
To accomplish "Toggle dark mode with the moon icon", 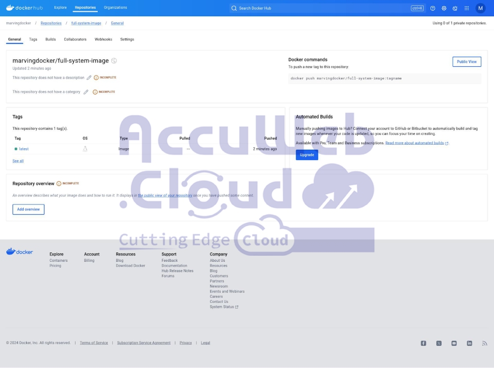I will (x=455, y=8).
